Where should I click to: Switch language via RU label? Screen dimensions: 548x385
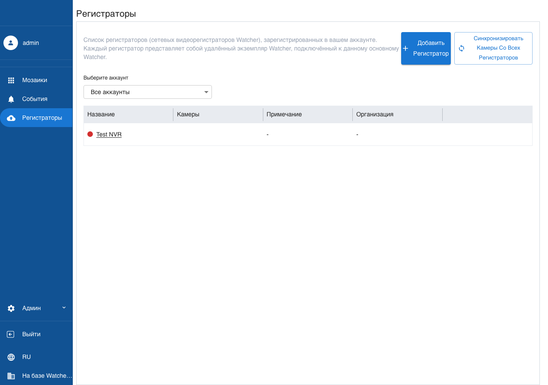click(x=27, y=357)
